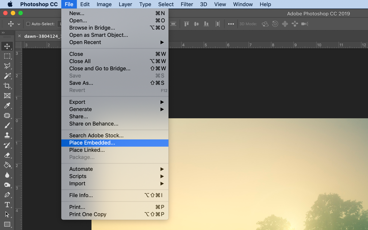
Task: Click Save As in File menu
Action: click(x=81, y=83)
